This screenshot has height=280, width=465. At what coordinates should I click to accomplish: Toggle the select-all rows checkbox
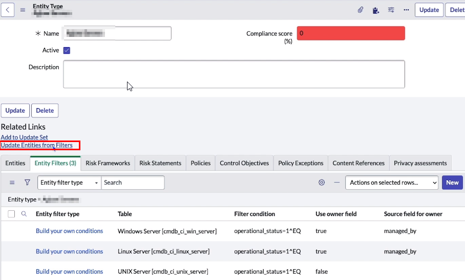[11, 214]
